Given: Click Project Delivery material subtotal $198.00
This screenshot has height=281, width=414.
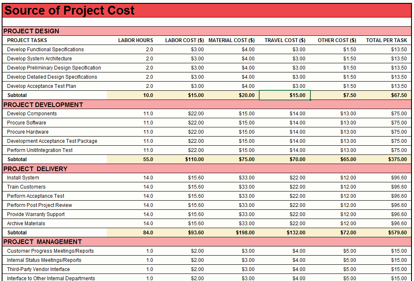Looking at the screenshot, I should [245, 233].
